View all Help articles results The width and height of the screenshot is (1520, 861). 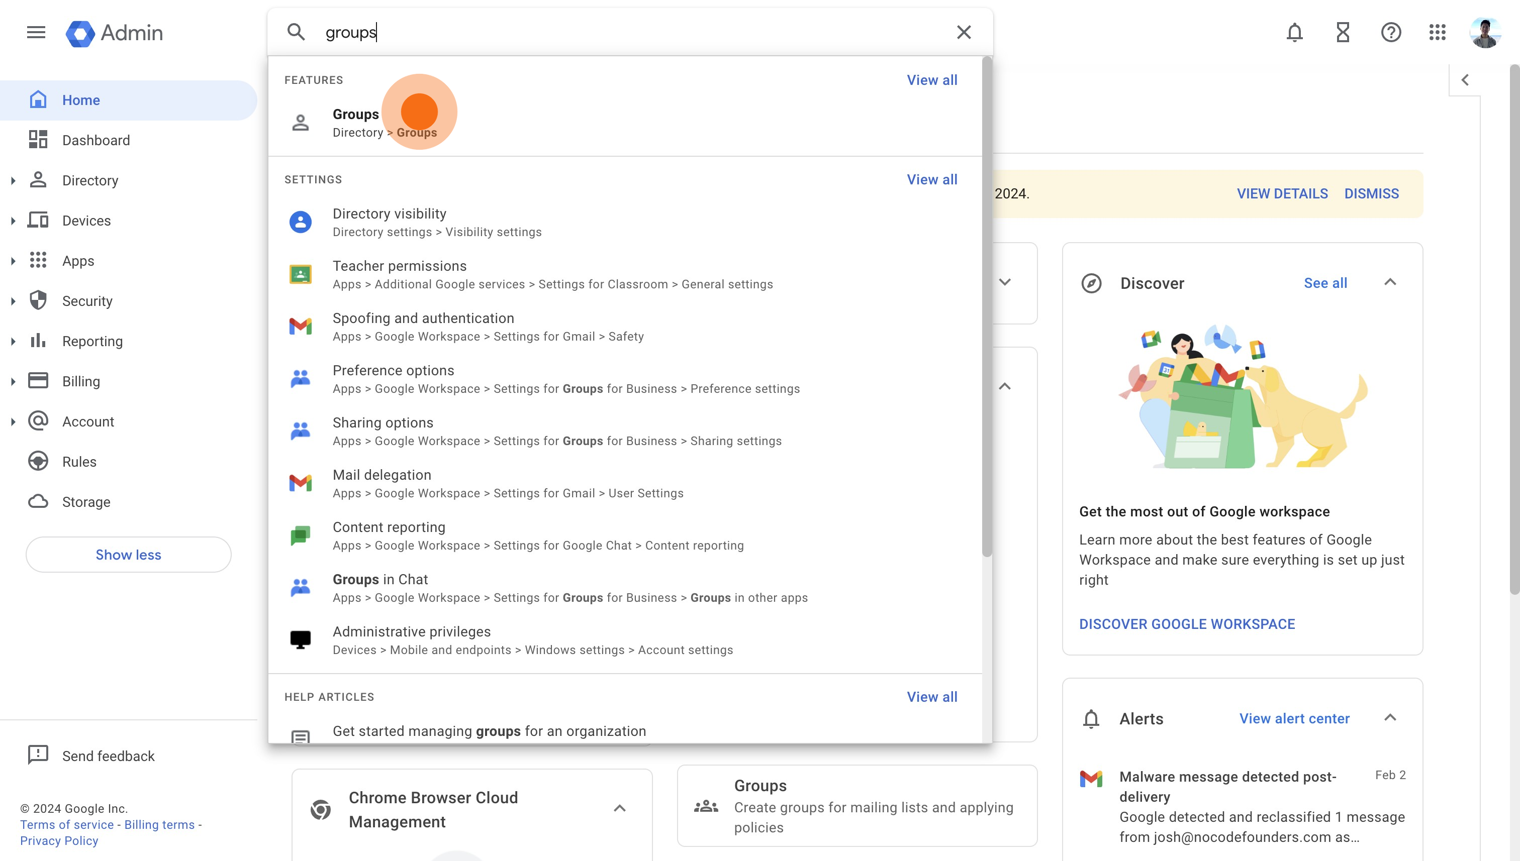point(932,697)
